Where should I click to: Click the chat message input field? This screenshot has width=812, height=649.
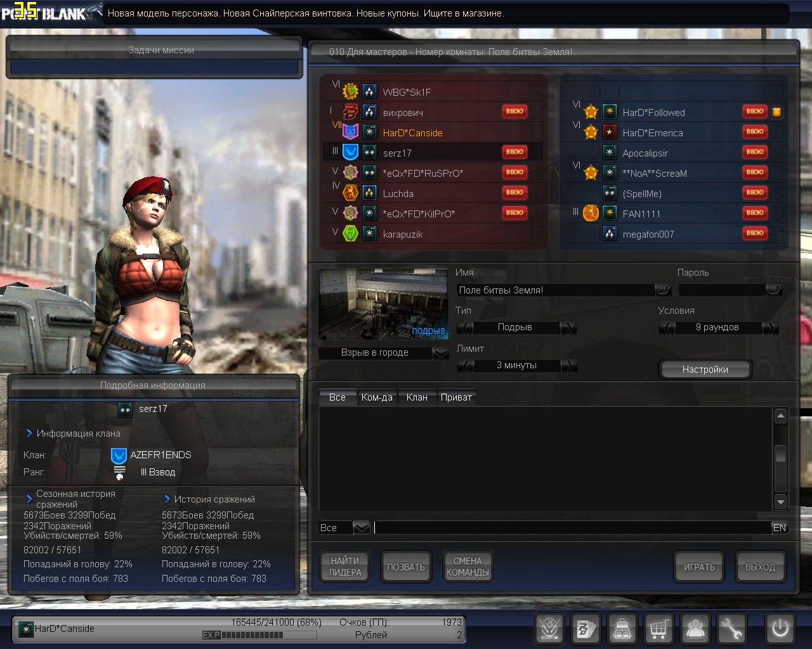pos(571,527)
